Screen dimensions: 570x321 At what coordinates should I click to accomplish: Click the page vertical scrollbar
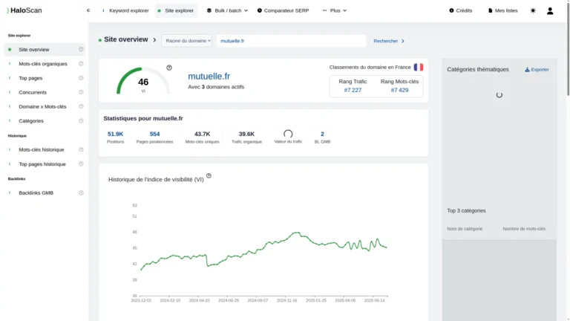[568, 48]
